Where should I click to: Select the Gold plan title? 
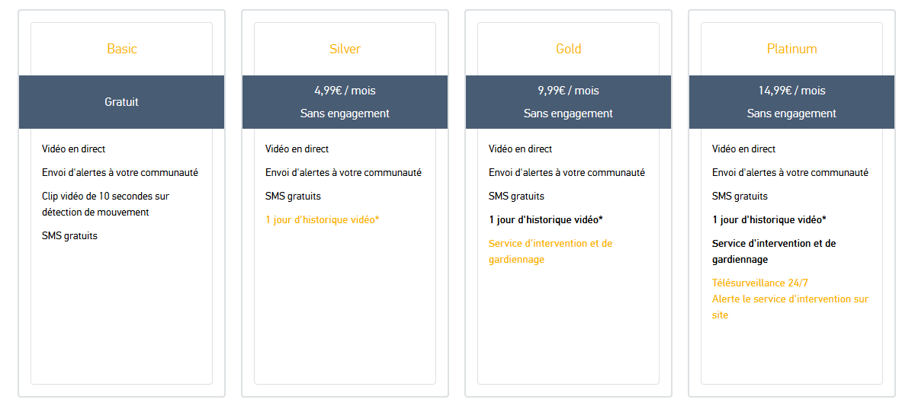tap(568, 49)
